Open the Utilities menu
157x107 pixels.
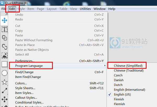85,9
